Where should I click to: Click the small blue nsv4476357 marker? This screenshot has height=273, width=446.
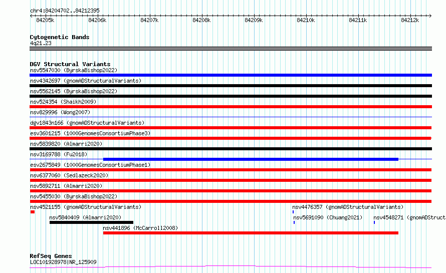click(x=293, y=212)
